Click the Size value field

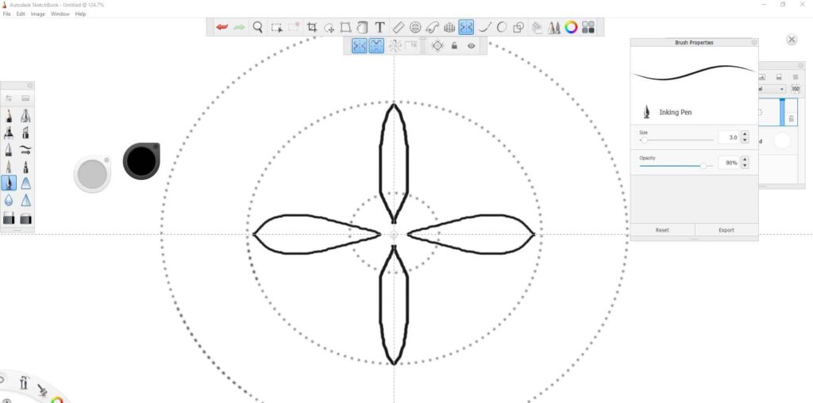(729, 137)
